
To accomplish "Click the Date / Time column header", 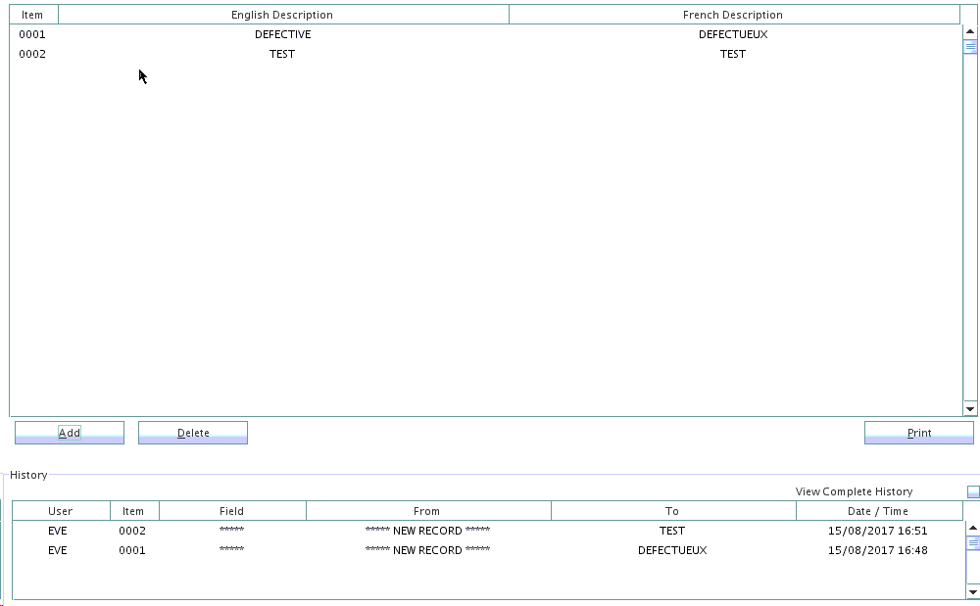I will pyautogui.click(x=878, y=511).
